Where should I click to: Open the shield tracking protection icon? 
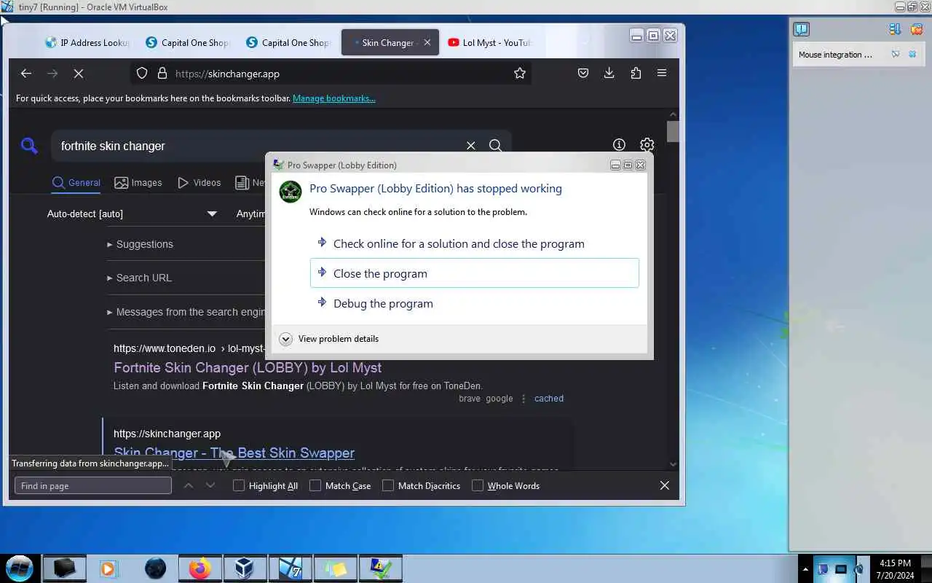point(142,73)
